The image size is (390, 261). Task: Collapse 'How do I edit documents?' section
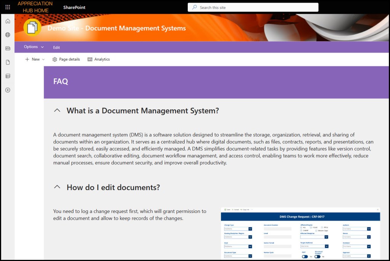(x=57, y=187)
